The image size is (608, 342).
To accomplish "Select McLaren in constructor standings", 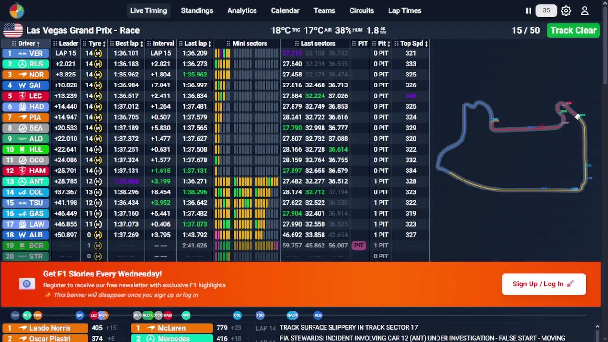I will [x=172, y=328].
